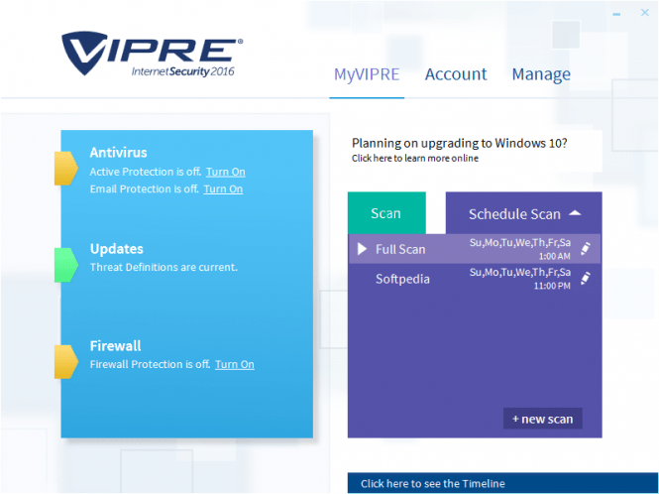Click the yellow Antivirus status flag

66,169
